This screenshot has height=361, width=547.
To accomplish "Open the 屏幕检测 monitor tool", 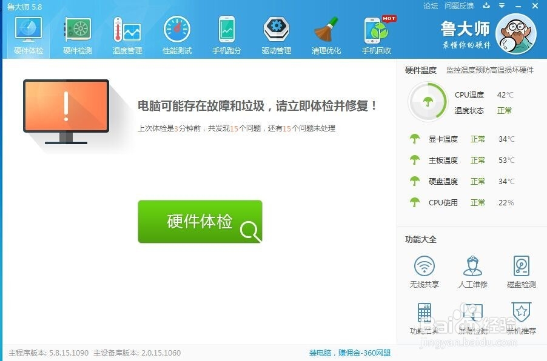I will pyautogui.click(x=472, y=318).
